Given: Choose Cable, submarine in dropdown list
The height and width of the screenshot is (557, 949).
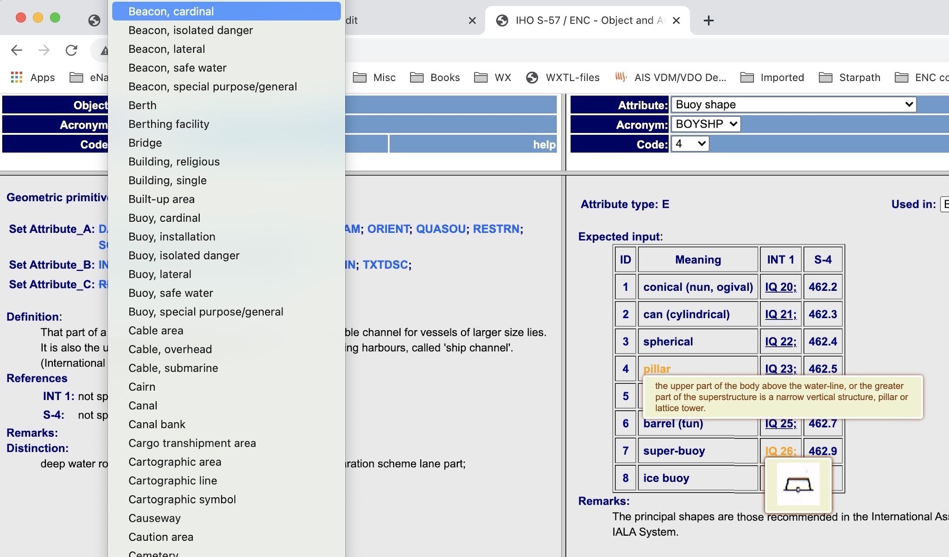Looking at the screenshot, I should click(173, 368).
